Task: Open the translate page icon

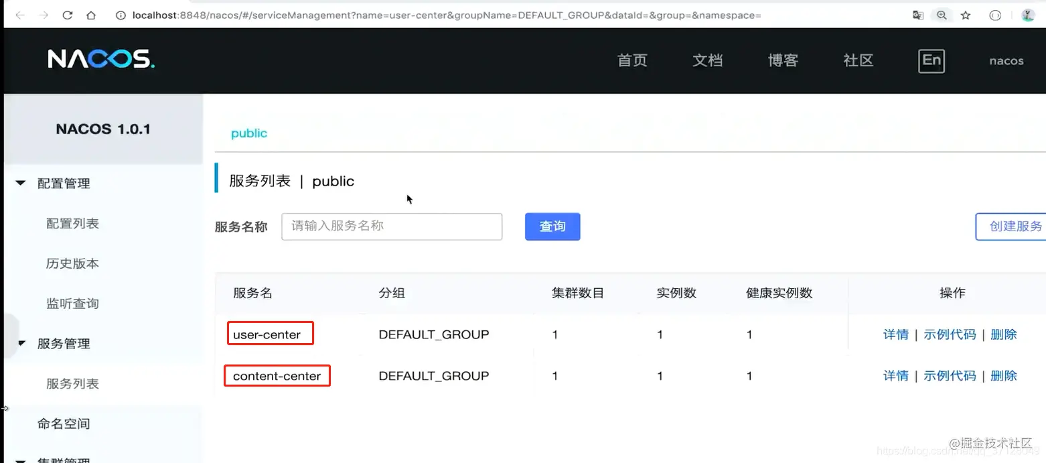Action: pyautogui.click(x=918, y=15)
